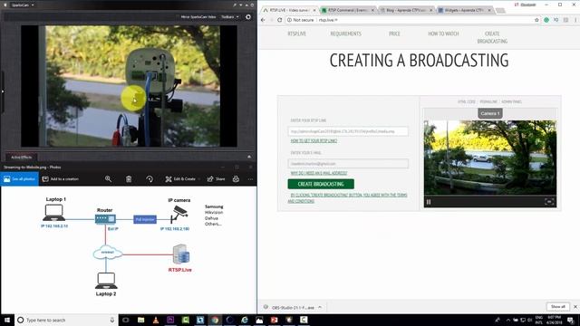Select ADMIN PANEL option above player
The height and width of the screenshot is (326, 580).
click(x=511, y=101)
